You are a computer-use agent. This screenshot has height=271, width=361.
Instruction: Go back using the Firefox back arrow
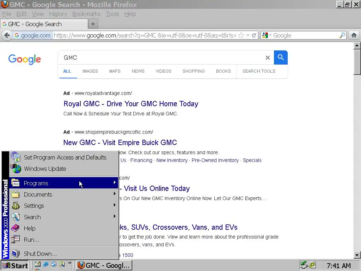7,35
